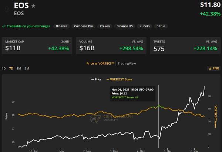
Task: Click the Tradeable on your exchanges text
Action: [28, 26]
